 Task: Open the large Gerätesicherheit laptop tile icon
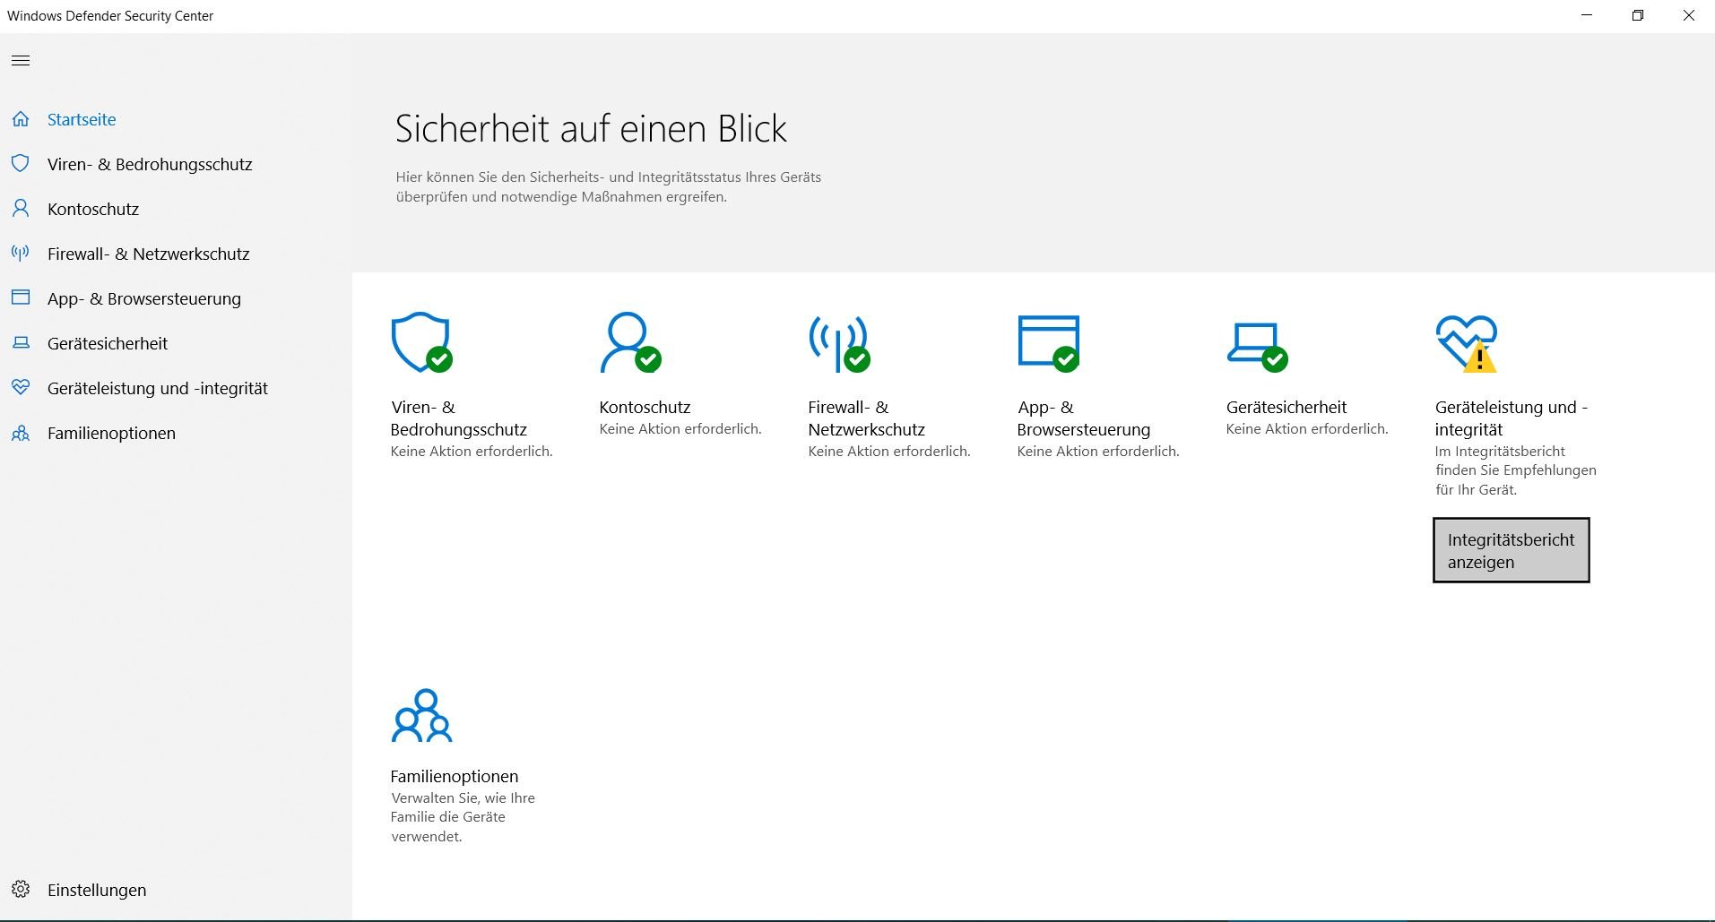coord(1257,347)
